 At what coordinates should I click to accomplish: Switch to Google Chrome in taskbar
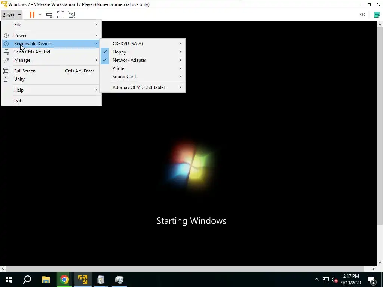click(x=64, y=280)
